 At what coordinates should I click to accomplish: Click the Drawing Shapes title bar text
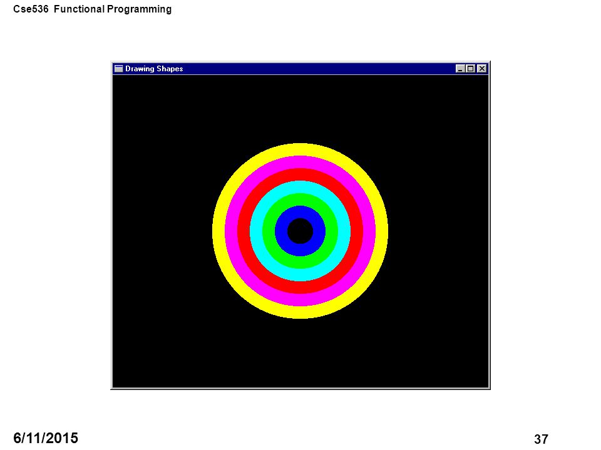point(154,69)
